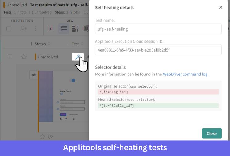Click the assign user icon
The height and width of the screenshot is (156, 230).
pos(23,29)
